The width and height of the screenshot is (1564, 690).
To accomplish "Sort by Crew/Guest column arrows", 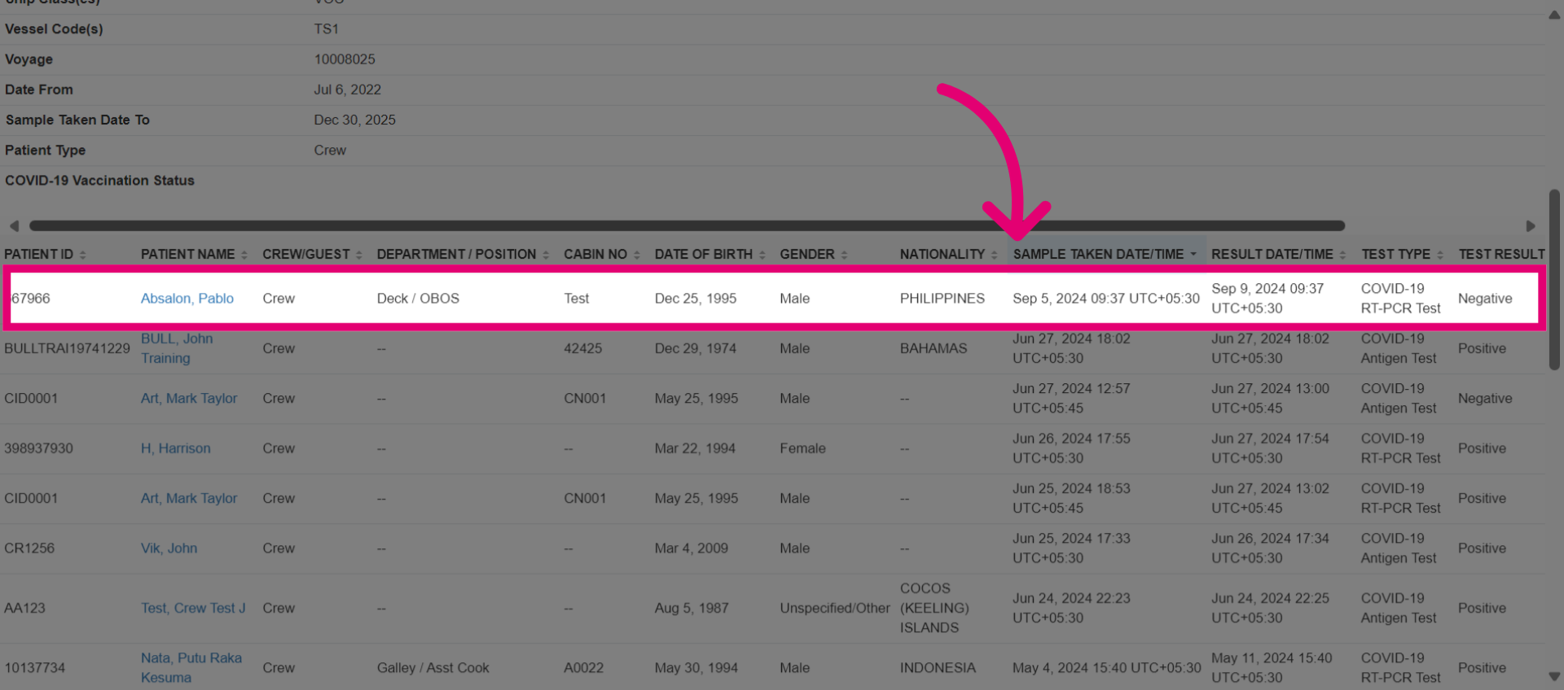I will tap(358, 255).
